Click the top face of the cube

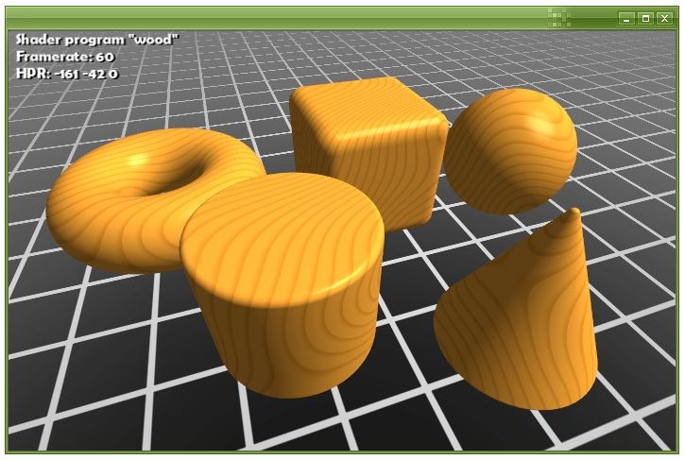click(367, 102)
